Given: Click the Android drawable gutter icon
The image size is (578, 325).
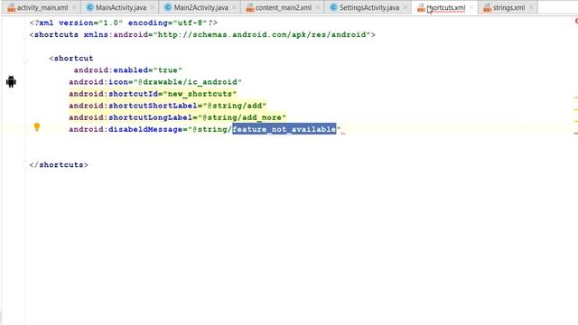Looking at the screenshot, I should point(11,81).
